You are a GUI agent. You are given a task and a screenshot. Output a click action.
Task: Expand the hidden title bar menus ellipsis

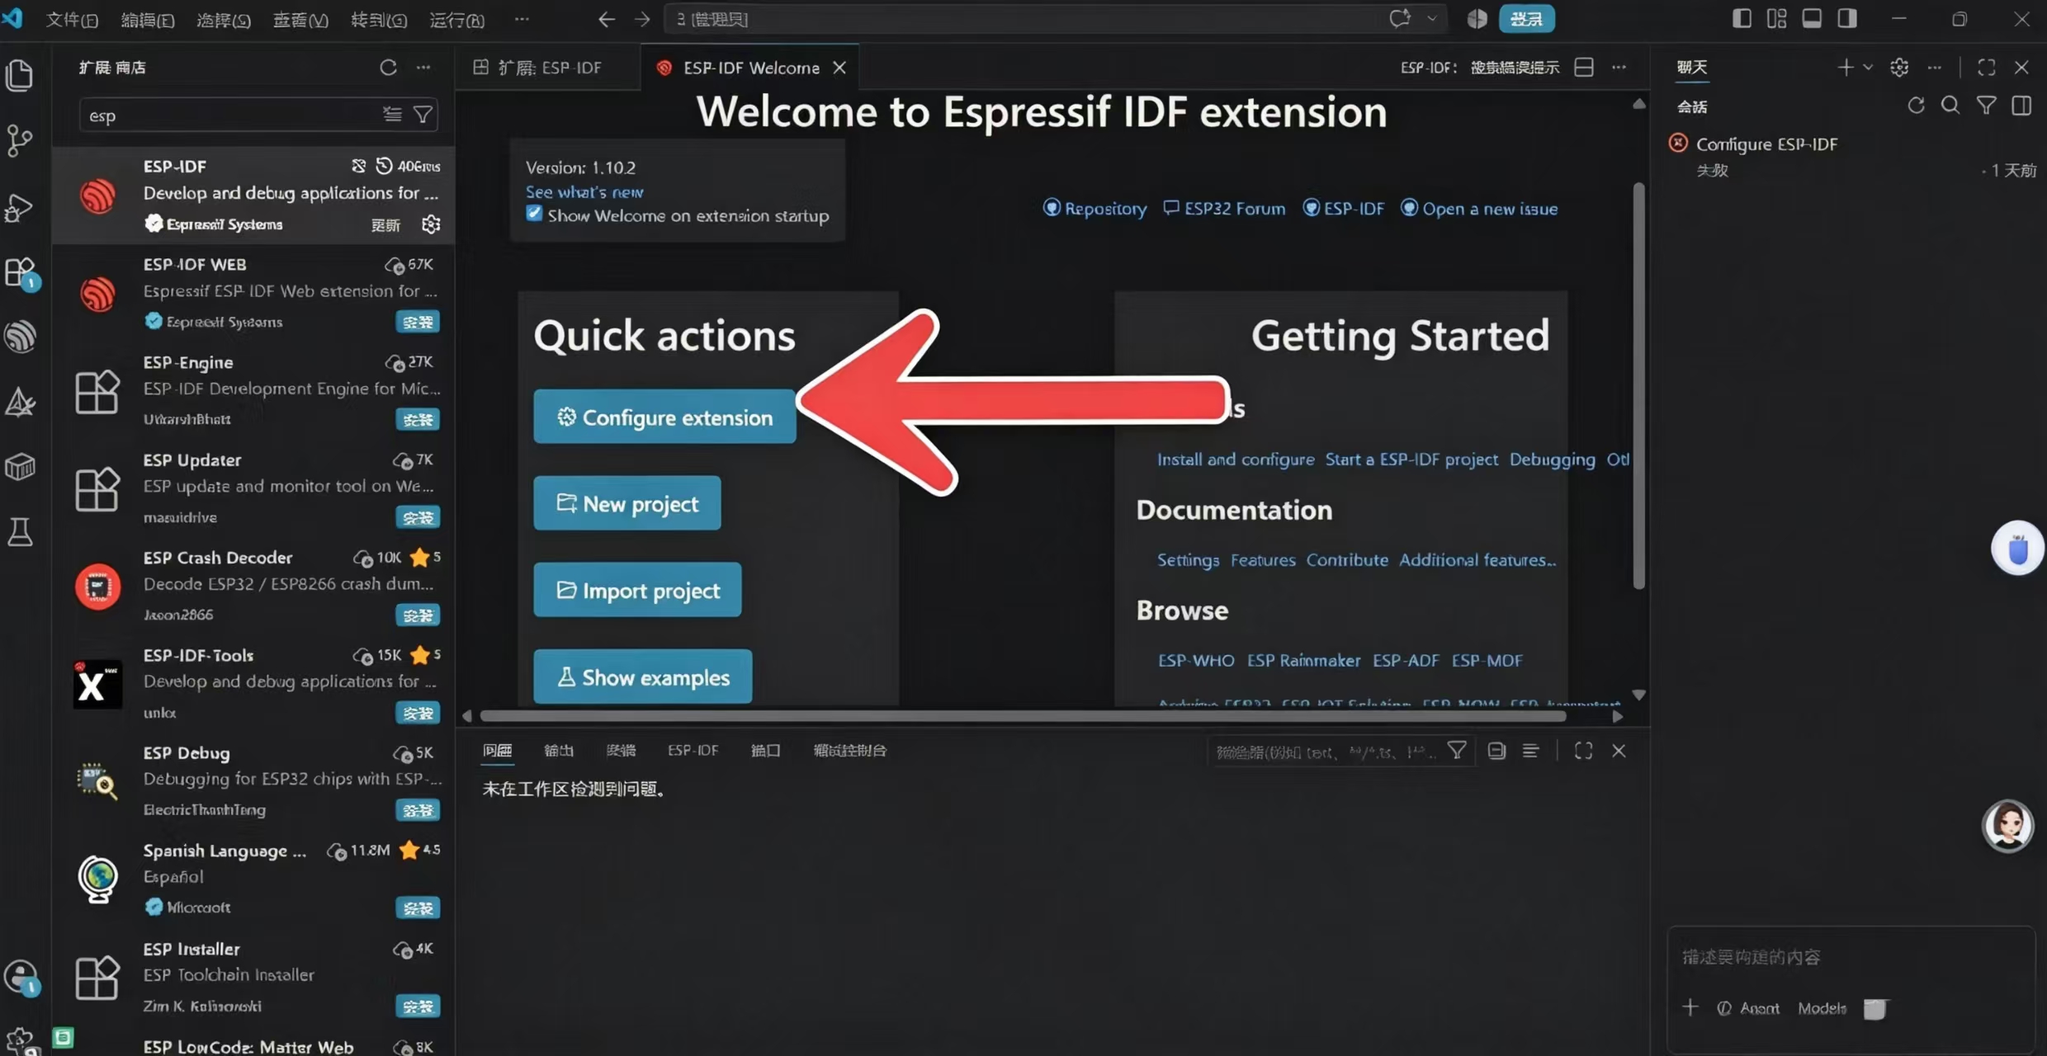[x=522, y=19]
